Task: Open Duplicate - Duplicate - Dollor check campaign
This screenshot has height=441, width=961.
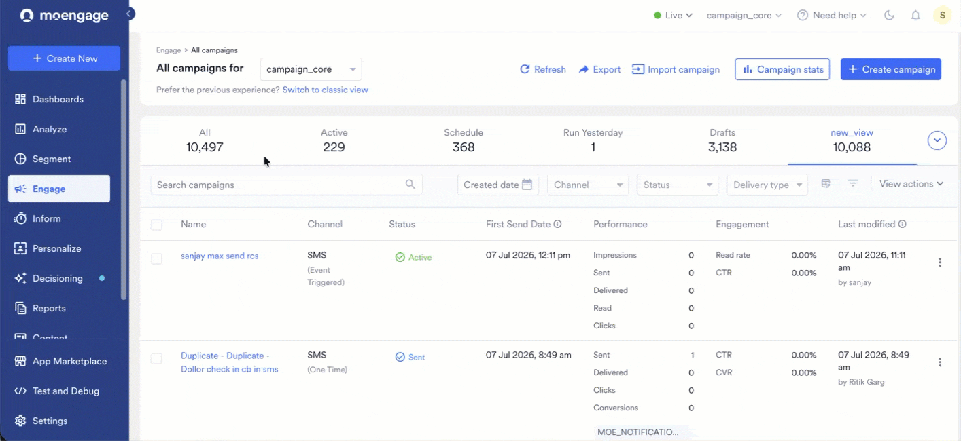Action: tap(230, 362)
